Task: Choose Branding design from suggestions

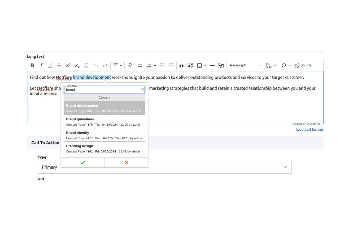Action: coord(104,148)
